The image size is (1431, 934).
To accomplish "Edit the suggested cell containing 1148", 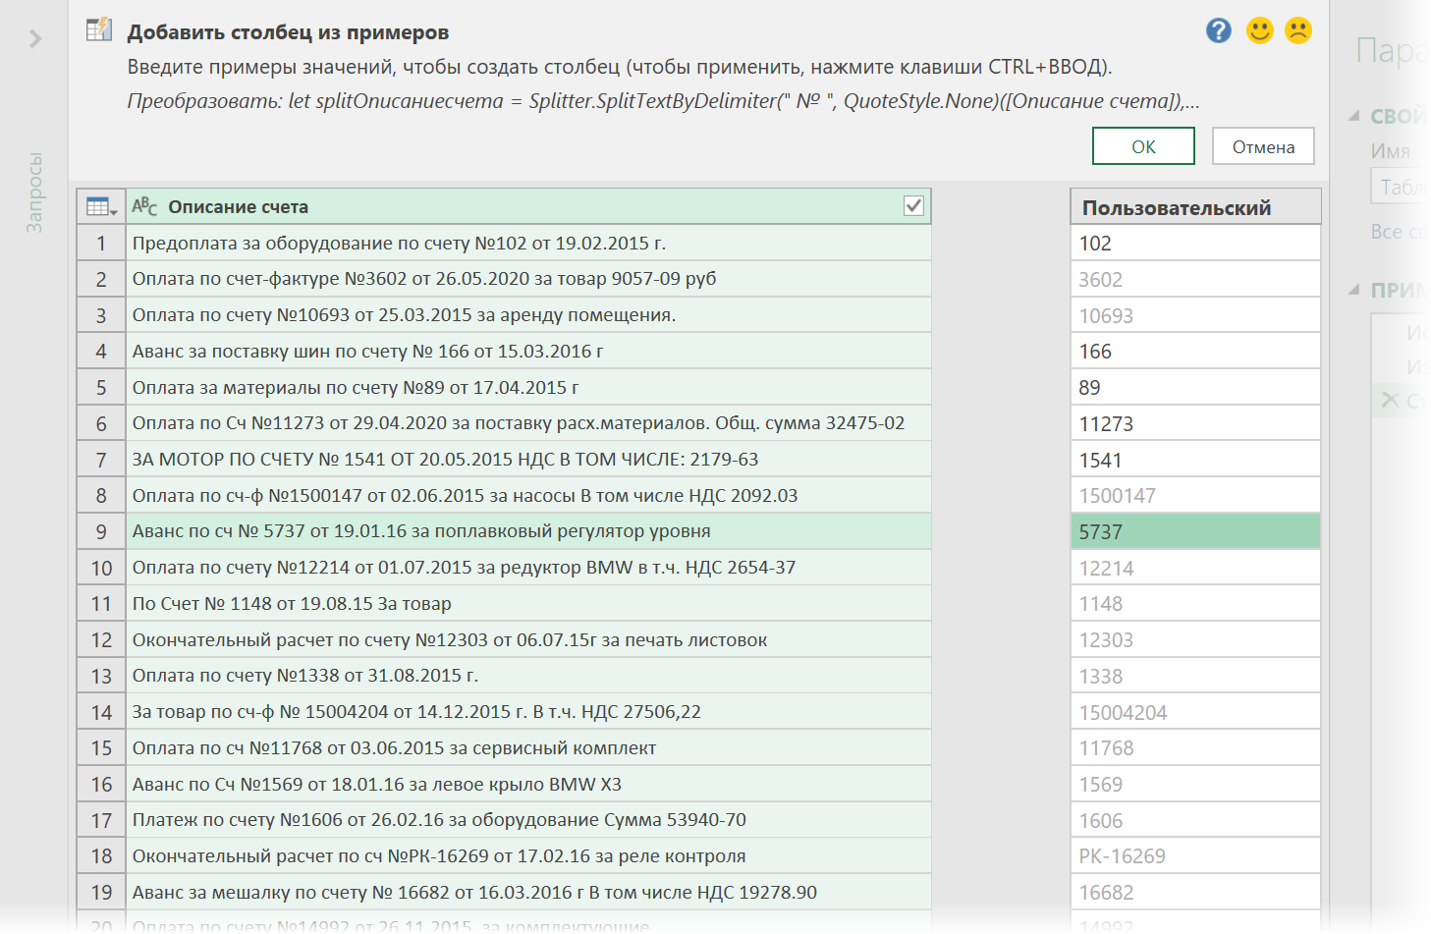I will pyautogui.click(x=1195, y=604).
